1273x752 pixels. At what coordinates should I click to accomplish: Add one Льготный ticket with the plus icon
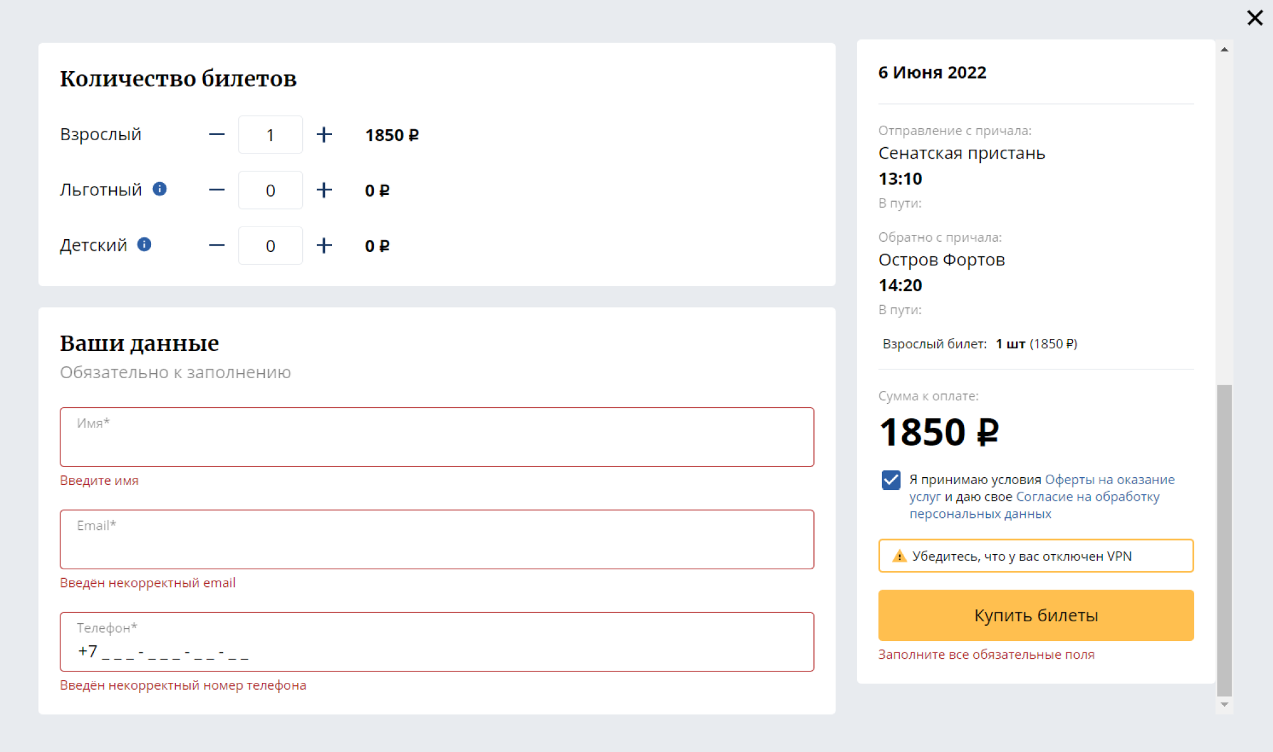[x=324, y=190]
